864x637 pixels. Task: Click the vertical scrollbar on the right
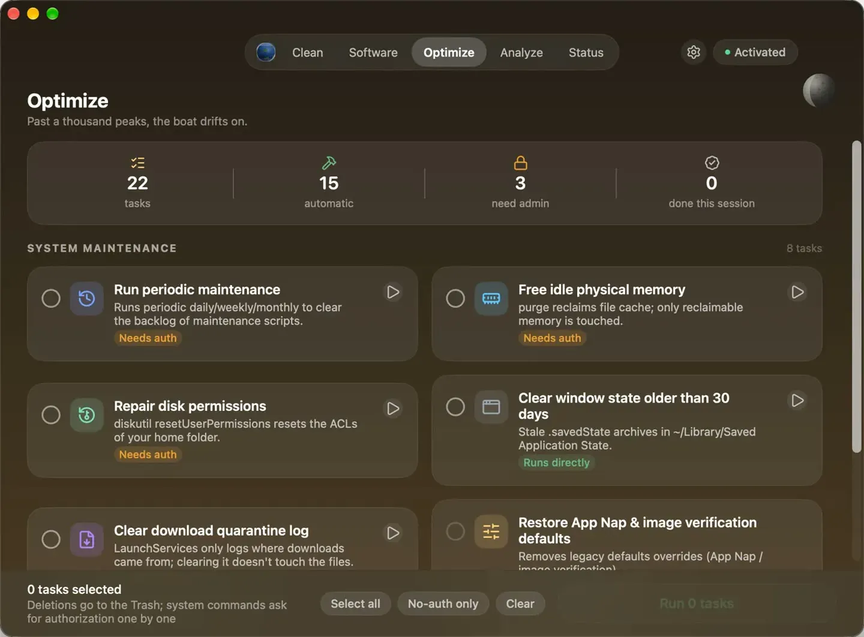click(857, 297)
